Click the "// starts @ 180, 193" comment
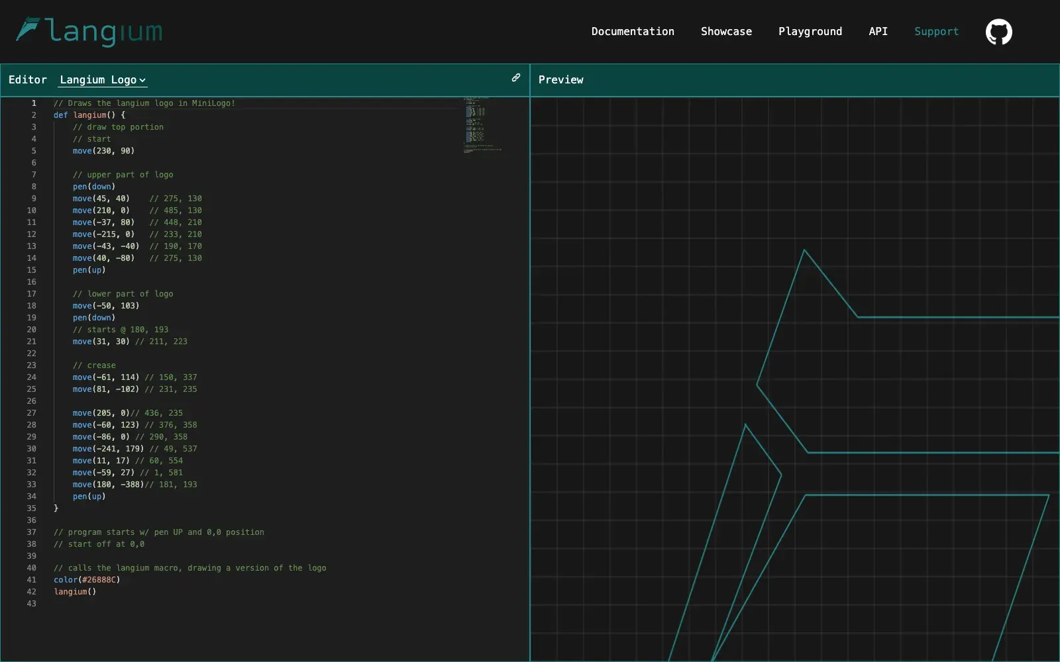Viewport: 1060px width, 662px height. point(121,330)
